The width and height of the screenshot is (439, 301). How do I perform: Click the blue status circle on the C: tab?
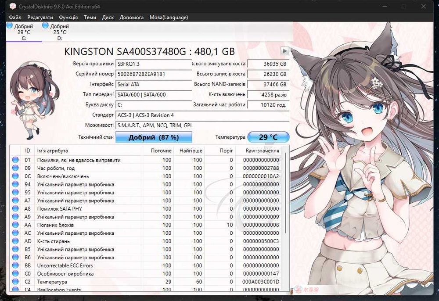pos(10,25)
